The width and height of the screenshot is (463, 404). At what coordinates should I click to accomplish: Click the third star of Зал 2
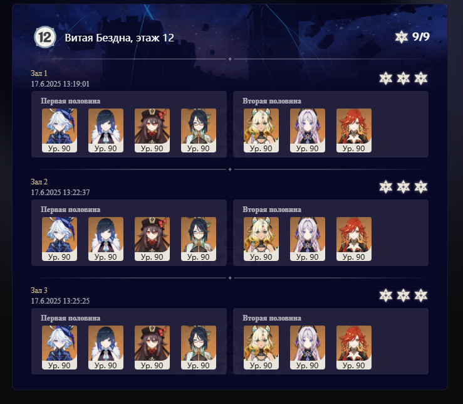click(x=421, y=187)
